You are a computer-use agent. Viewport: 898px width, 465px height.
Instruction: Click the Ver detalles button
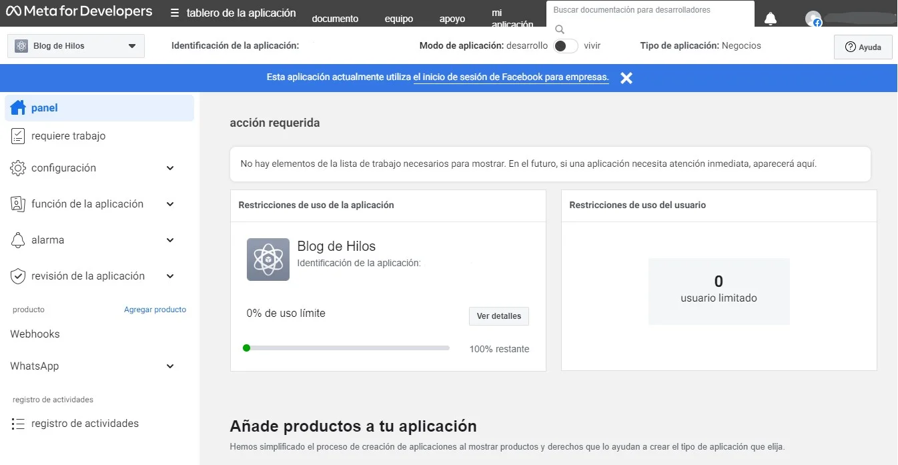(499, 316)
